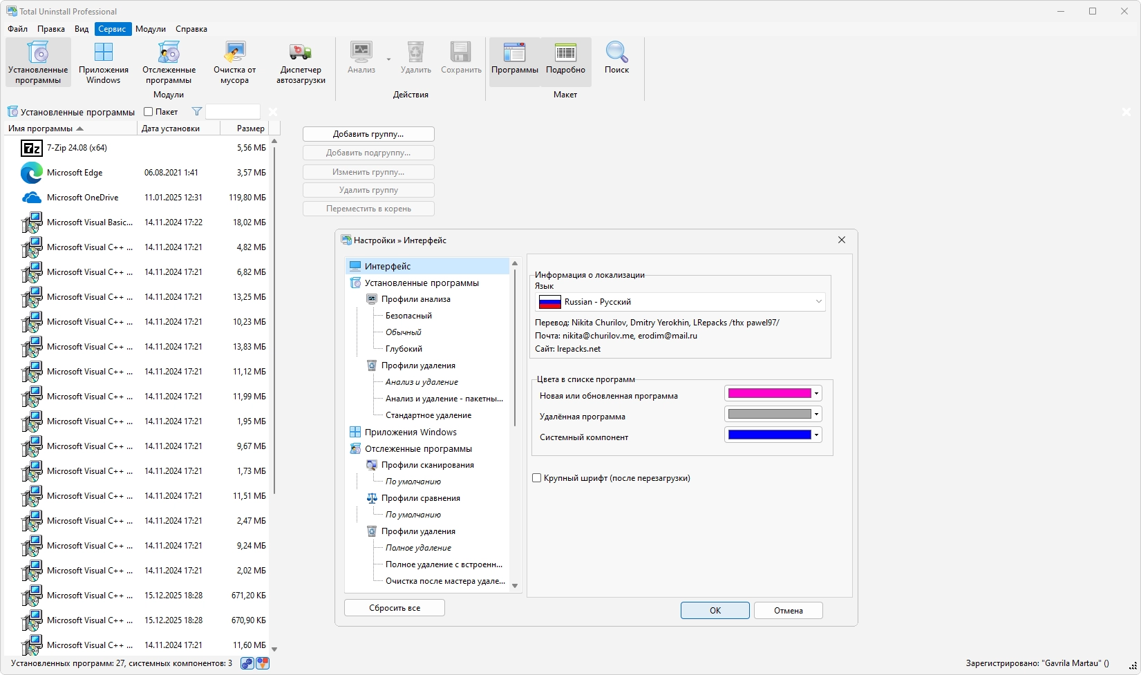
Task: Click the Интерфейс monitor icon in settings tree
Action: (x=355, y=266)
